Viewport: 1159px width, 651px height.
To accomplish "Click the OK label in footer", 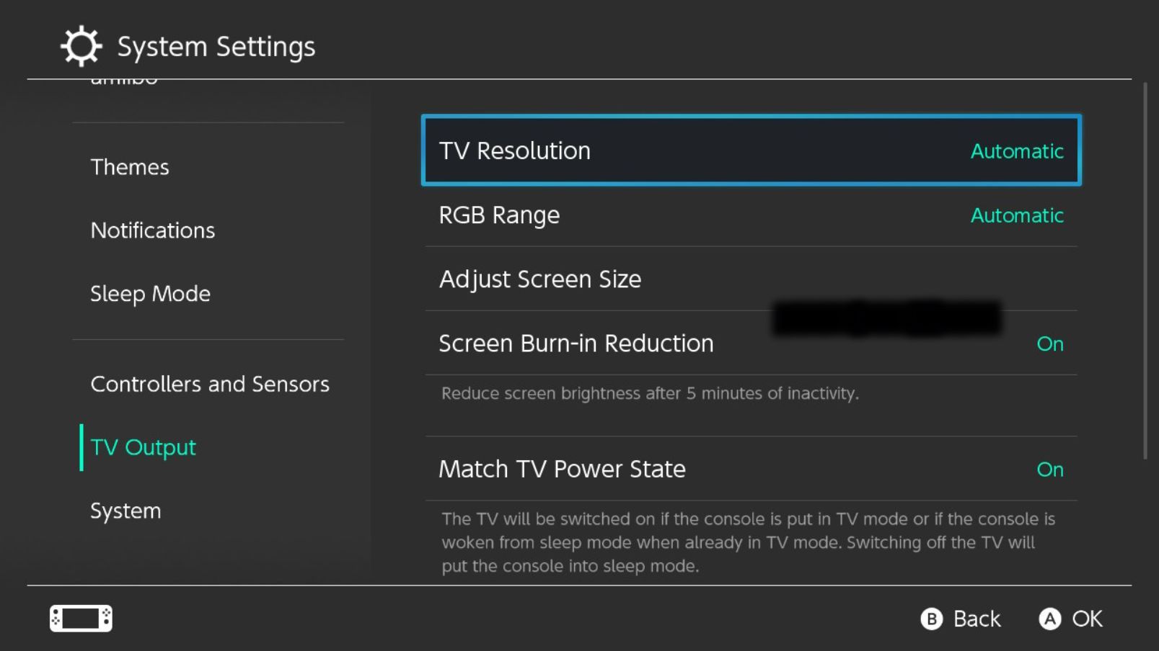I will [x=1087, y=619].
